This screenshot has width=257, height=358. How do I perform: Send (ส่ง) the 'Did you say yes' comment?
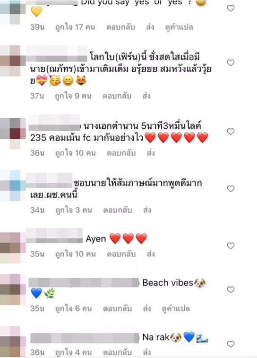coord(150,27)
